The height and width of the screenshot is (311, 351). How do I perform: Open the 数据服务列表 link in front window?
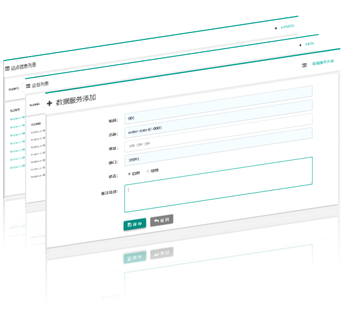point(323,62)
